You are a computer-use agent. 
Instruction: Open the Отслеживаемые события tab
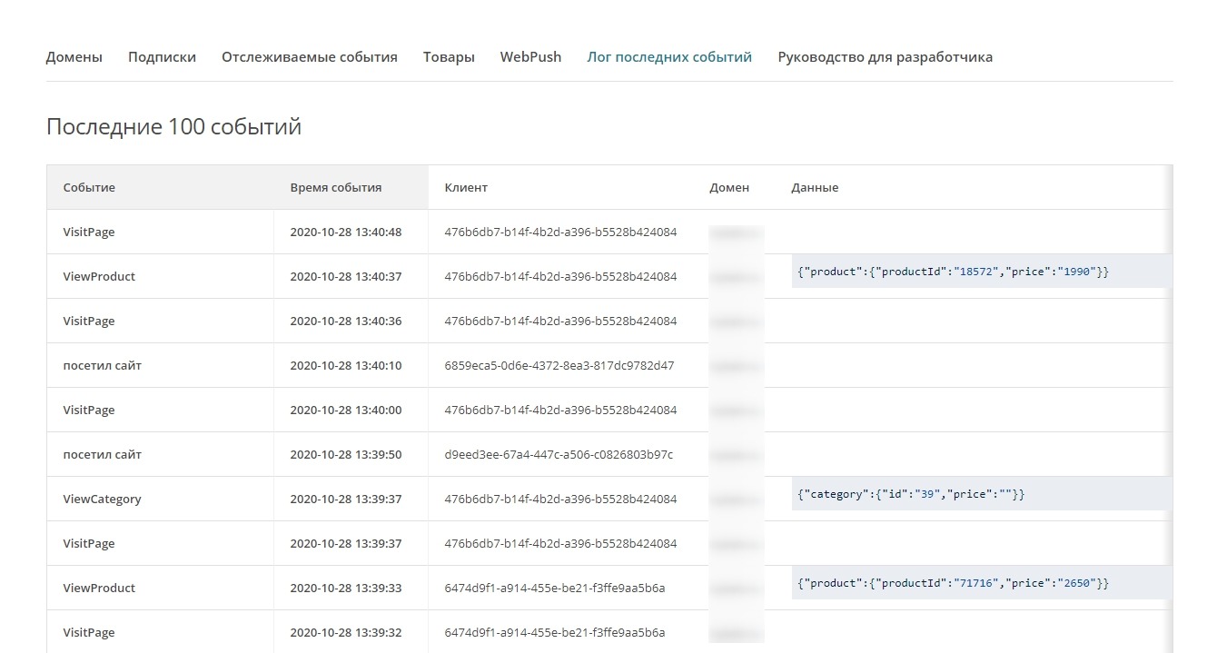[309, 56]
